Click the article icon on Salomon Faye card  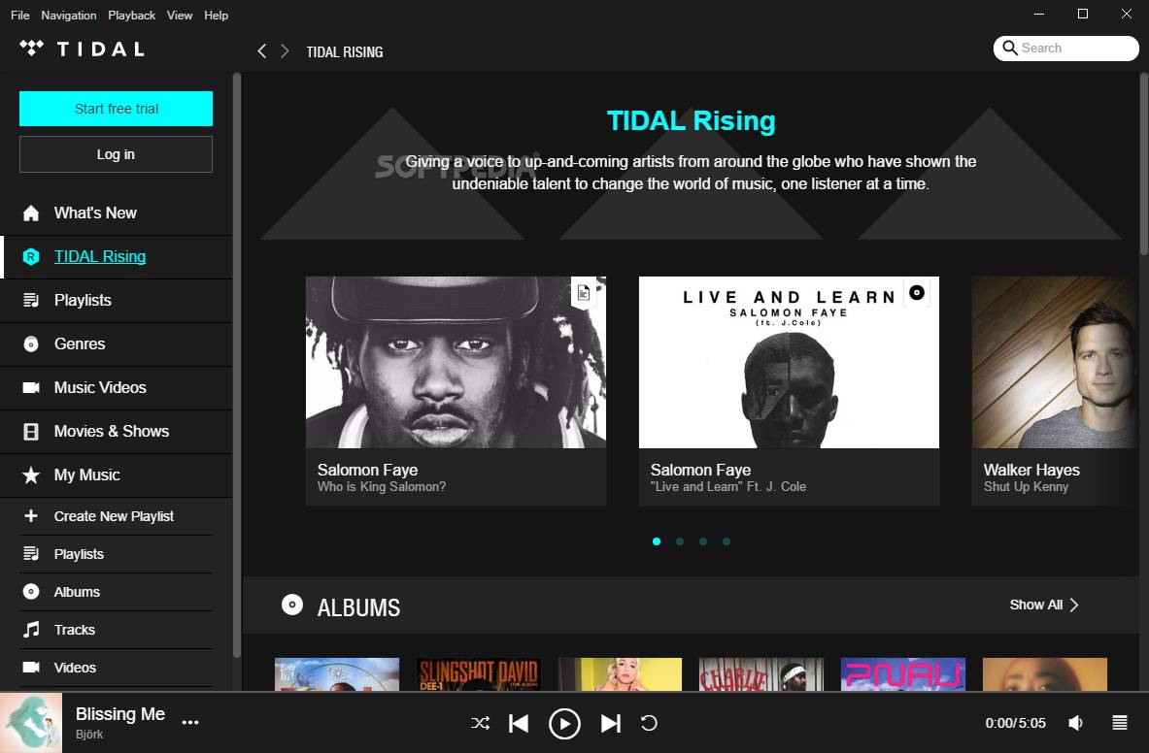point(584,293)
